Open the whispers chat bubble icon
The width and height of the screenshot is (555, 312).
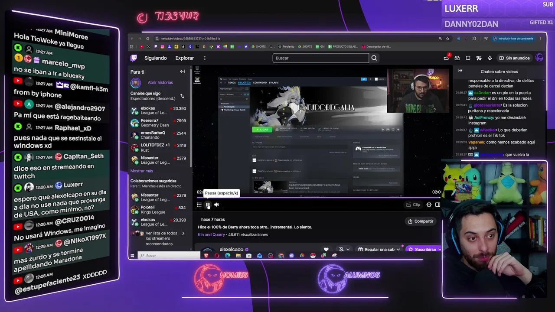[x=468, y=58]
